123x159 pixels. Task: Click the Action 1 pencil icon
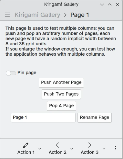(26, 145)
